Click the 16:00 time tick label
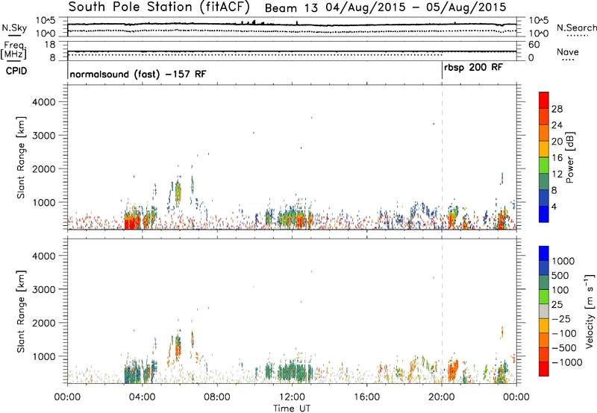597x413 pixels. [x=366, y=397]
